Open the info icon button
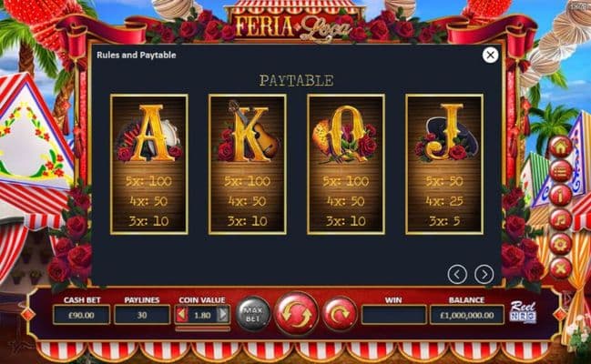 (x=560, y=196)
